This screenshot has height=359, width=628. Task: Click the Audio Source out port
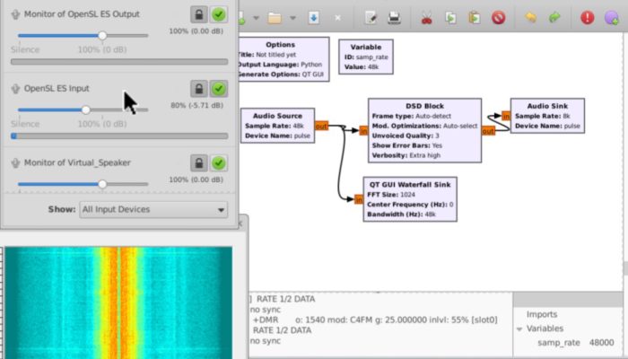(321, 127)
